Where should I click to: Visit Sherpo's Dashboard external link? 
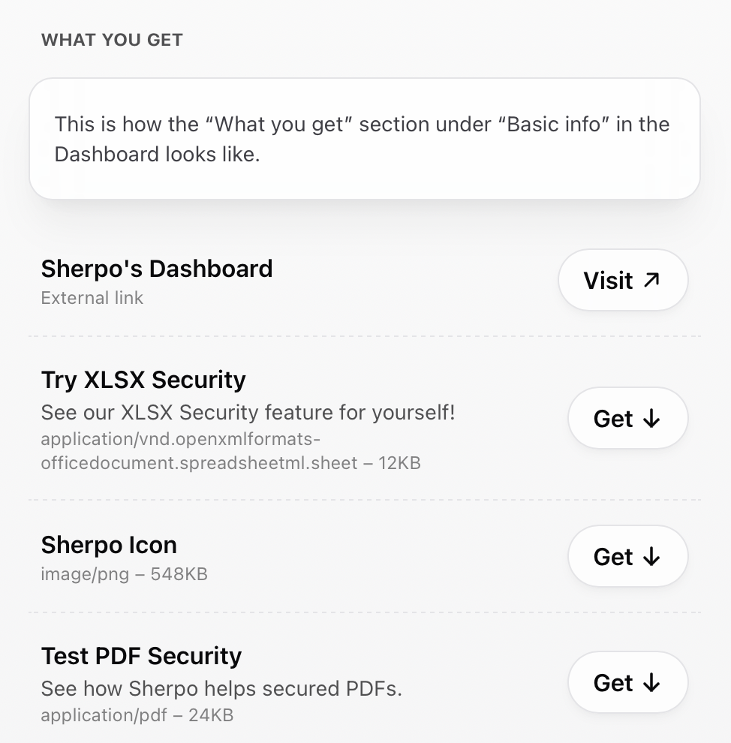tap(623, 279)
